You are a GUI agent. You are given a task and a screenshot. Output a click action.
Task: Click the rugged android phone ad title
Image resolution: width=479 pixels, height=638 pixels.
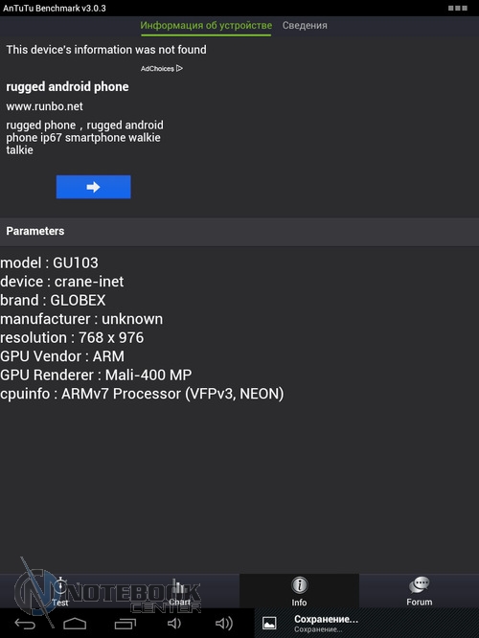click(x=67, y=86)
